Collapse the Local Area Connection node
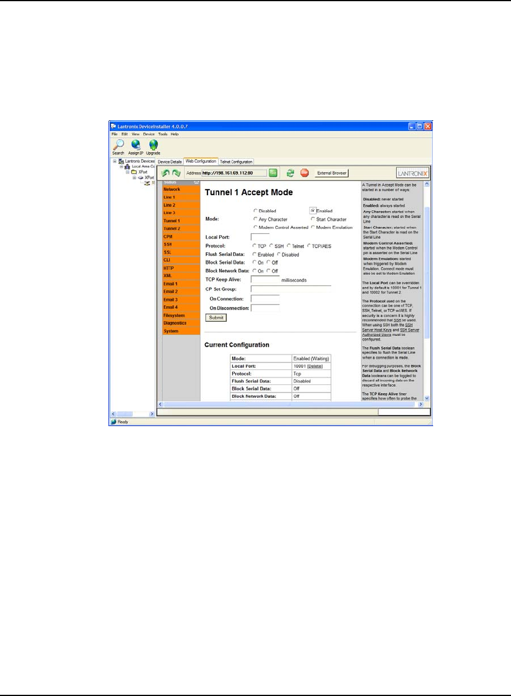 pyautogui.click(x=121, y=166)
